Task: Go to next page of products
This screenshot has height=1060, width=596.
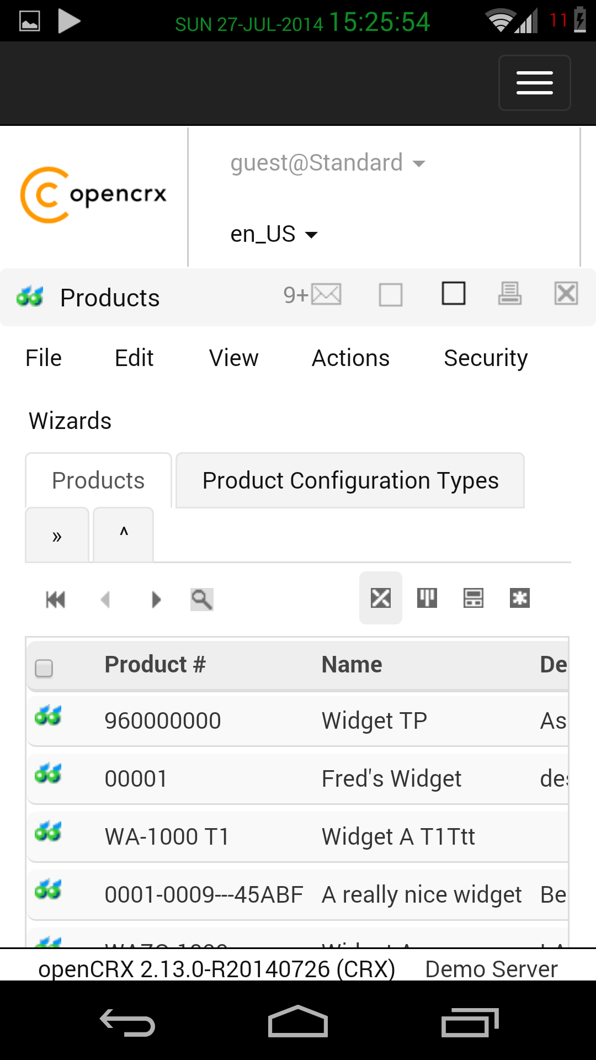Action: pos(156,599)
